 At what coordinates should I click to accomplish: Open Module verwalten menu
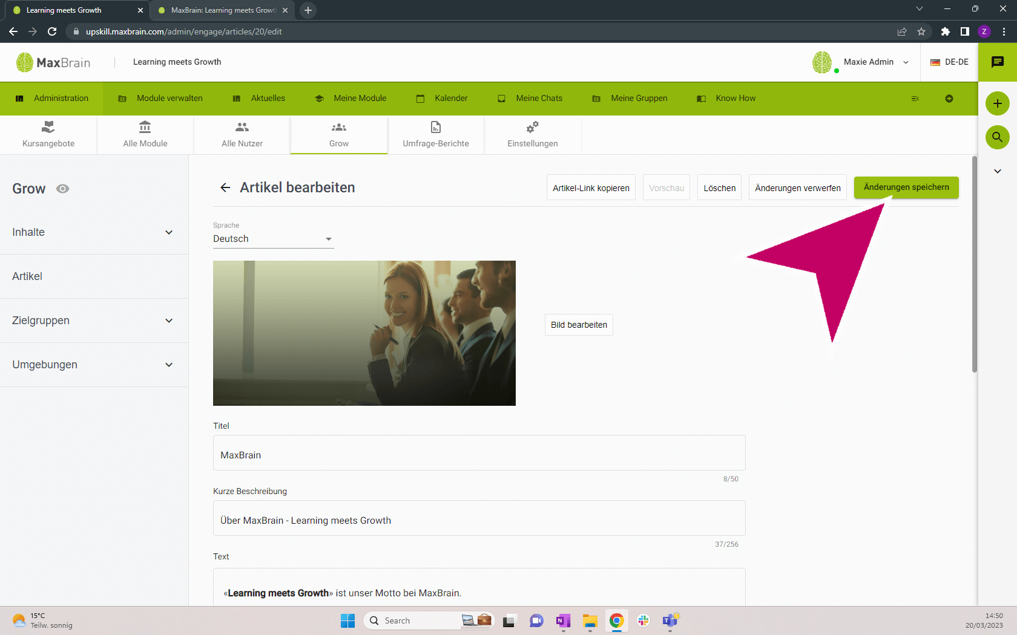(x=160, y=99)
